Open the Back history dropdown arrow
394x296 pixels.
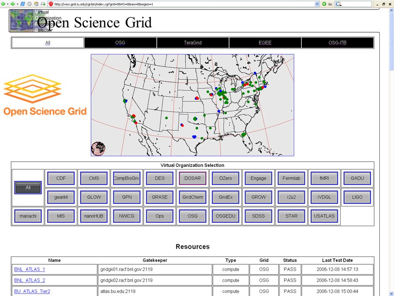8,4
